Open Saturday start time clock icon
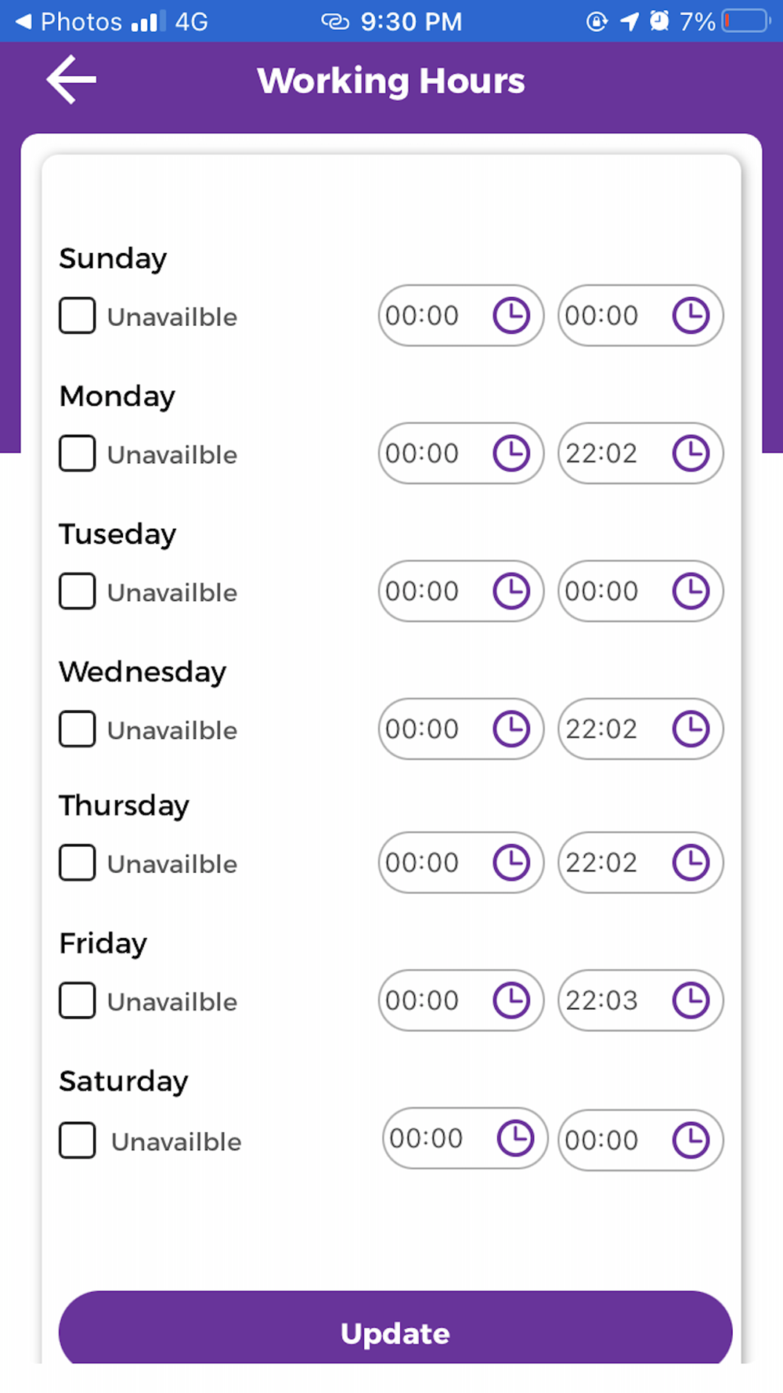783x1393 pixels. (x=515, y=1138)
